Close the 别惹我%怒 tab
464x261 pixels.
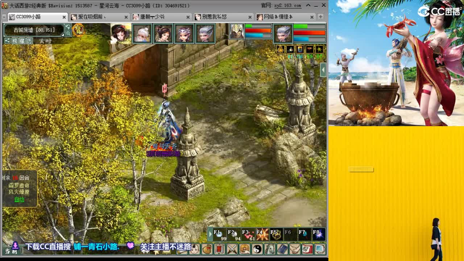[x=250, y=17]
